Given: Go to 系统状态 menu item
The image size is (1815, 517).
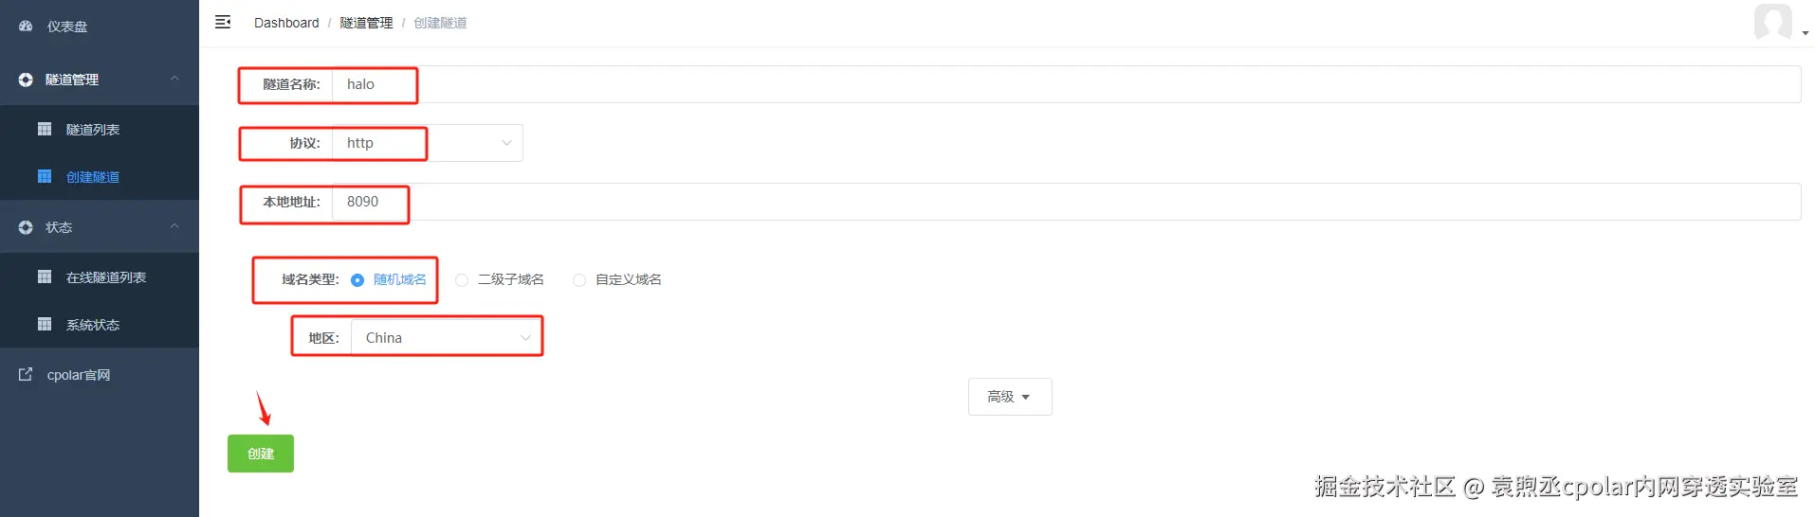Looking at the screenshot, I should pos(93,325).
